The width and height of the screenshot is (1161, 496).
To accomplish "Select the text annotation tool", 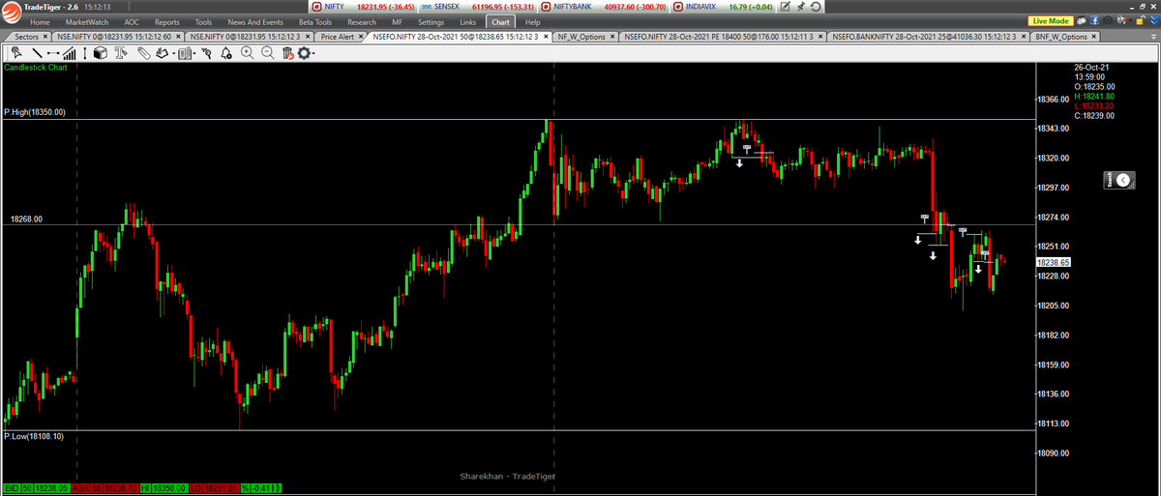I will tap(121, 53).
